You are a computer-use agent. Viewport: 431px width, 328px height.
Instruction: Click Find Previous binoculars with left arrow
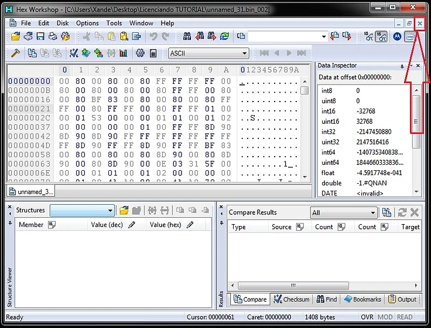200,36
